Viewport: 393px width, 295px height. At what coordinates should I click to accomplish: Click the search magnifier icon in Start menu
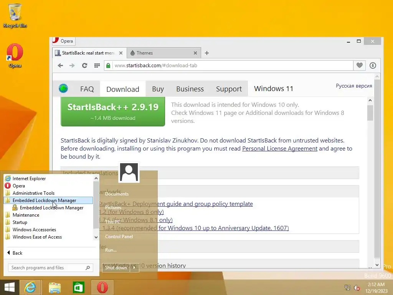point(88,268)
